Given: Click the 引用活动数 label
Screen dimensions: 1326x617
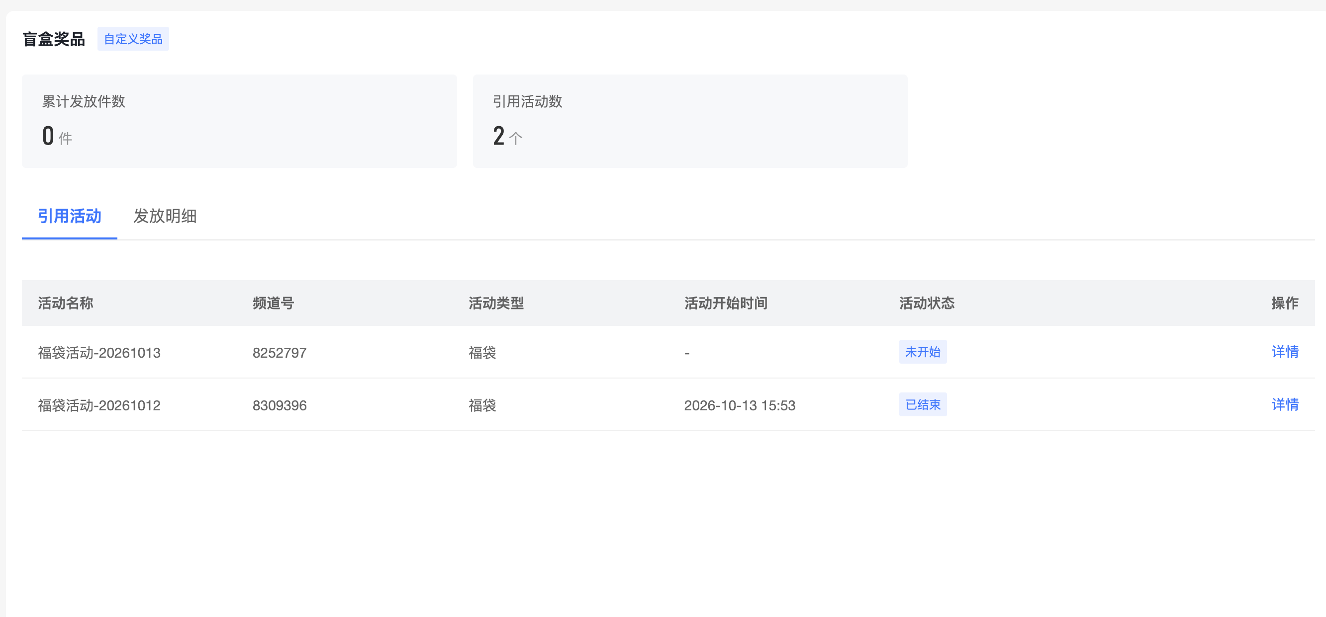Looking at the screenshot, I should (528, 101).
